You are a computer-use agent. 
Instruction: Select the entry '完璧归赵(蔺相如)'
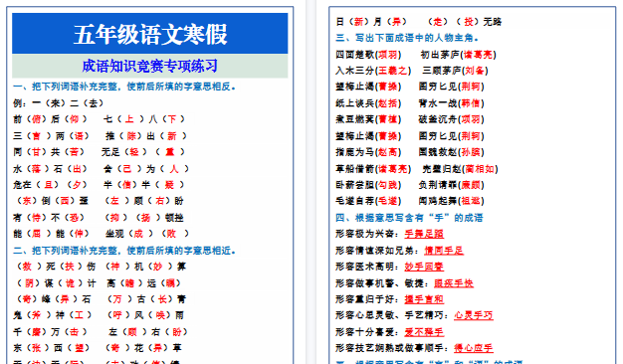click(x=460, y=169)
